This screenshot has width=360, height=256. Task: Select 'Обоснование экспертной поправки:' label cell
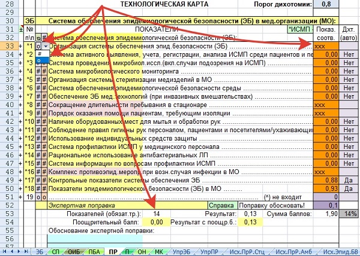(x=101, y=230)
